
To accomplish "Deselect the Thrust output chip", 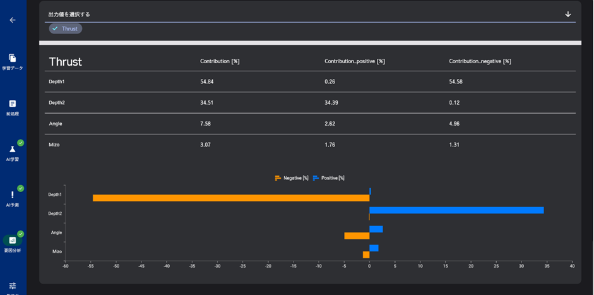I will tap(66, 28).
